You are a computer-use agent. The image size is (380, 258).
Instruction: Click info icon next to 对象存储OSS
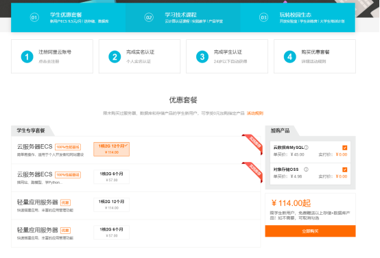[306, 169]
